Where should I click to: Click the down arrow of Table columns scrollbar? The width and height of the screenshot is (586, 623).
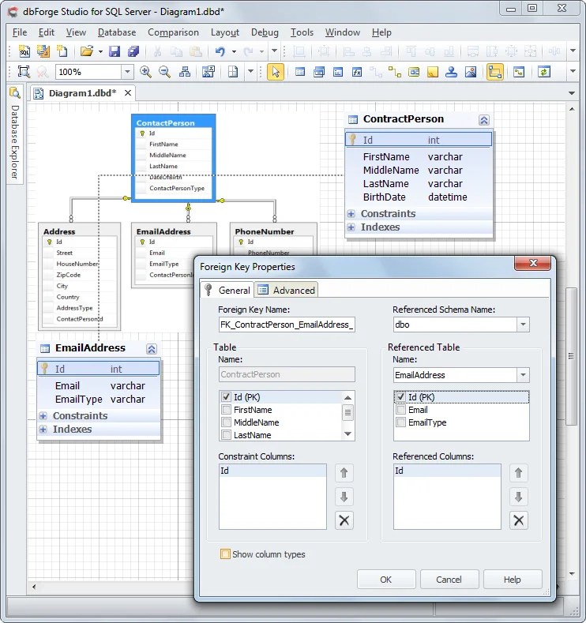tap(347, 433)
